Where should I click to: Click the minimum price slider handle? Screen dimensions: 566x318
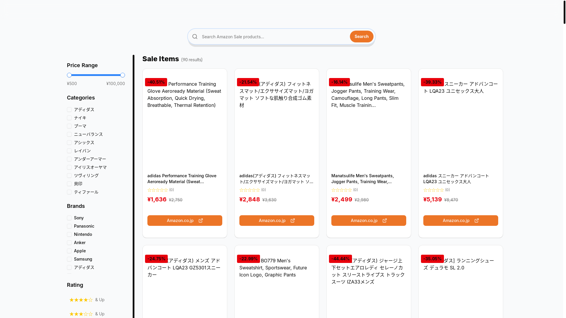click(69, 75)
